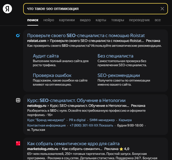Screen dimensions: 172x160
Task: Click description 'Самостоятельная проверка без привлечения SEO-специалиста.'
Action: tap(122, 63)
